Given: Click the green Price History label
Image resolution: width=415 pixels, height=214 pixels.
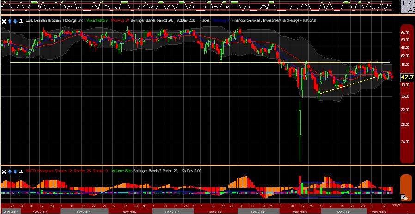Looking at the screenshot, I should (98, 20).
